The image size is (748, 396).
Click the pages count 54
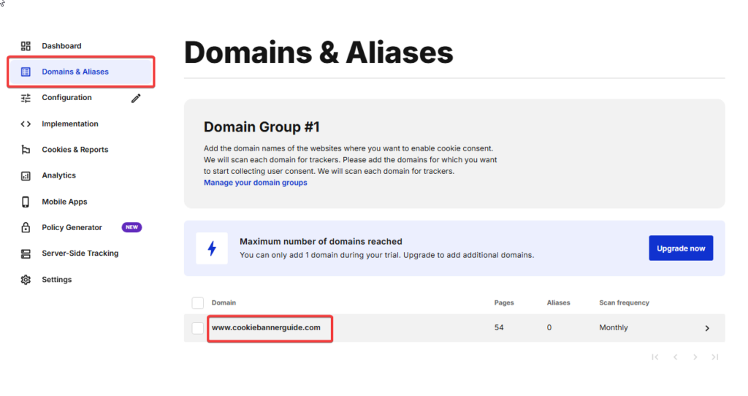click(499, 328)
